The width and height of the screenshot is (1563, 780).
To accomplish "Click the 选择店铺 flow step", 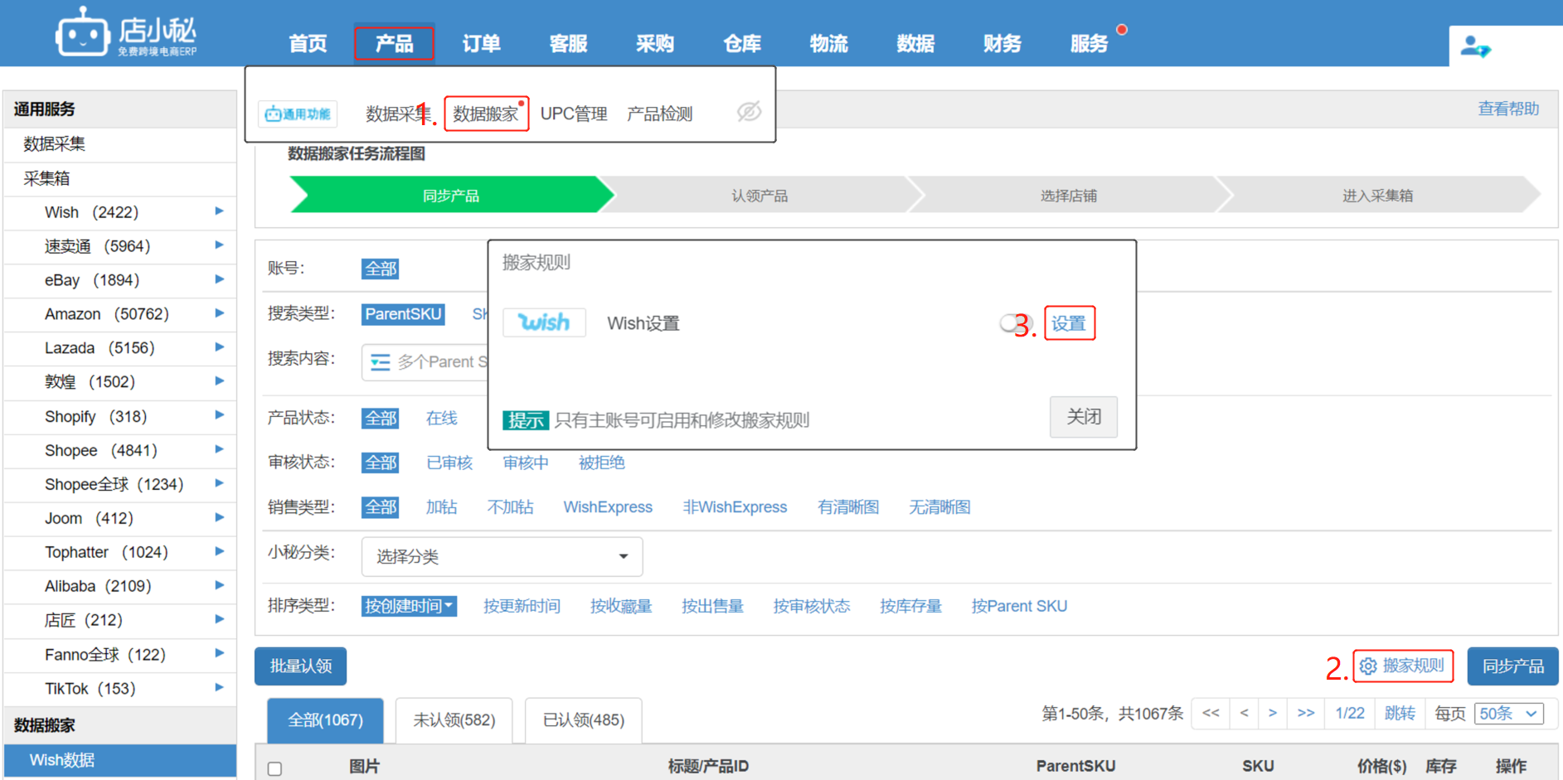I will (x=1069, y=196).
